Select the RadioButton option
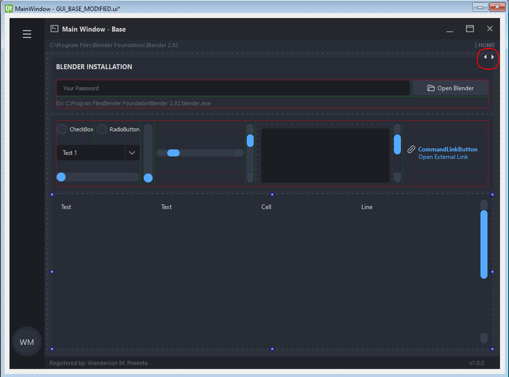509x377 pixels. 102,129
